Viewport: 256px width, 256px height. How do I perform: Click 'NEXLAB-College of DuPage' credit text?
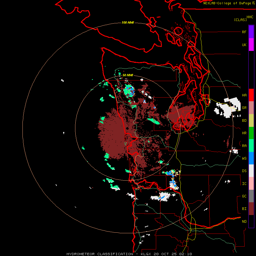227,3
